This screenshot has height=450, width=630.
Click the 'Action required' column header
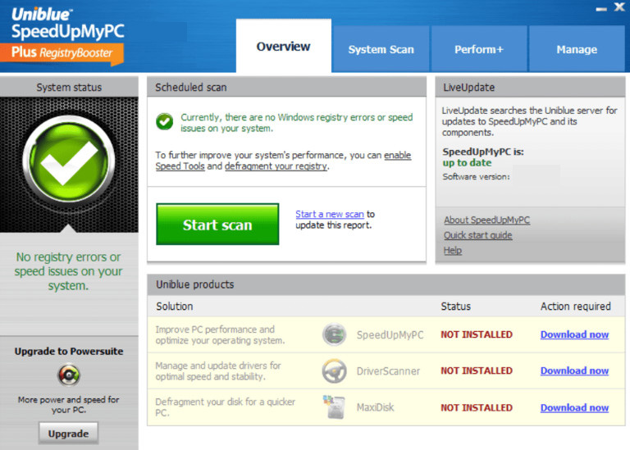tap(575, 307)
